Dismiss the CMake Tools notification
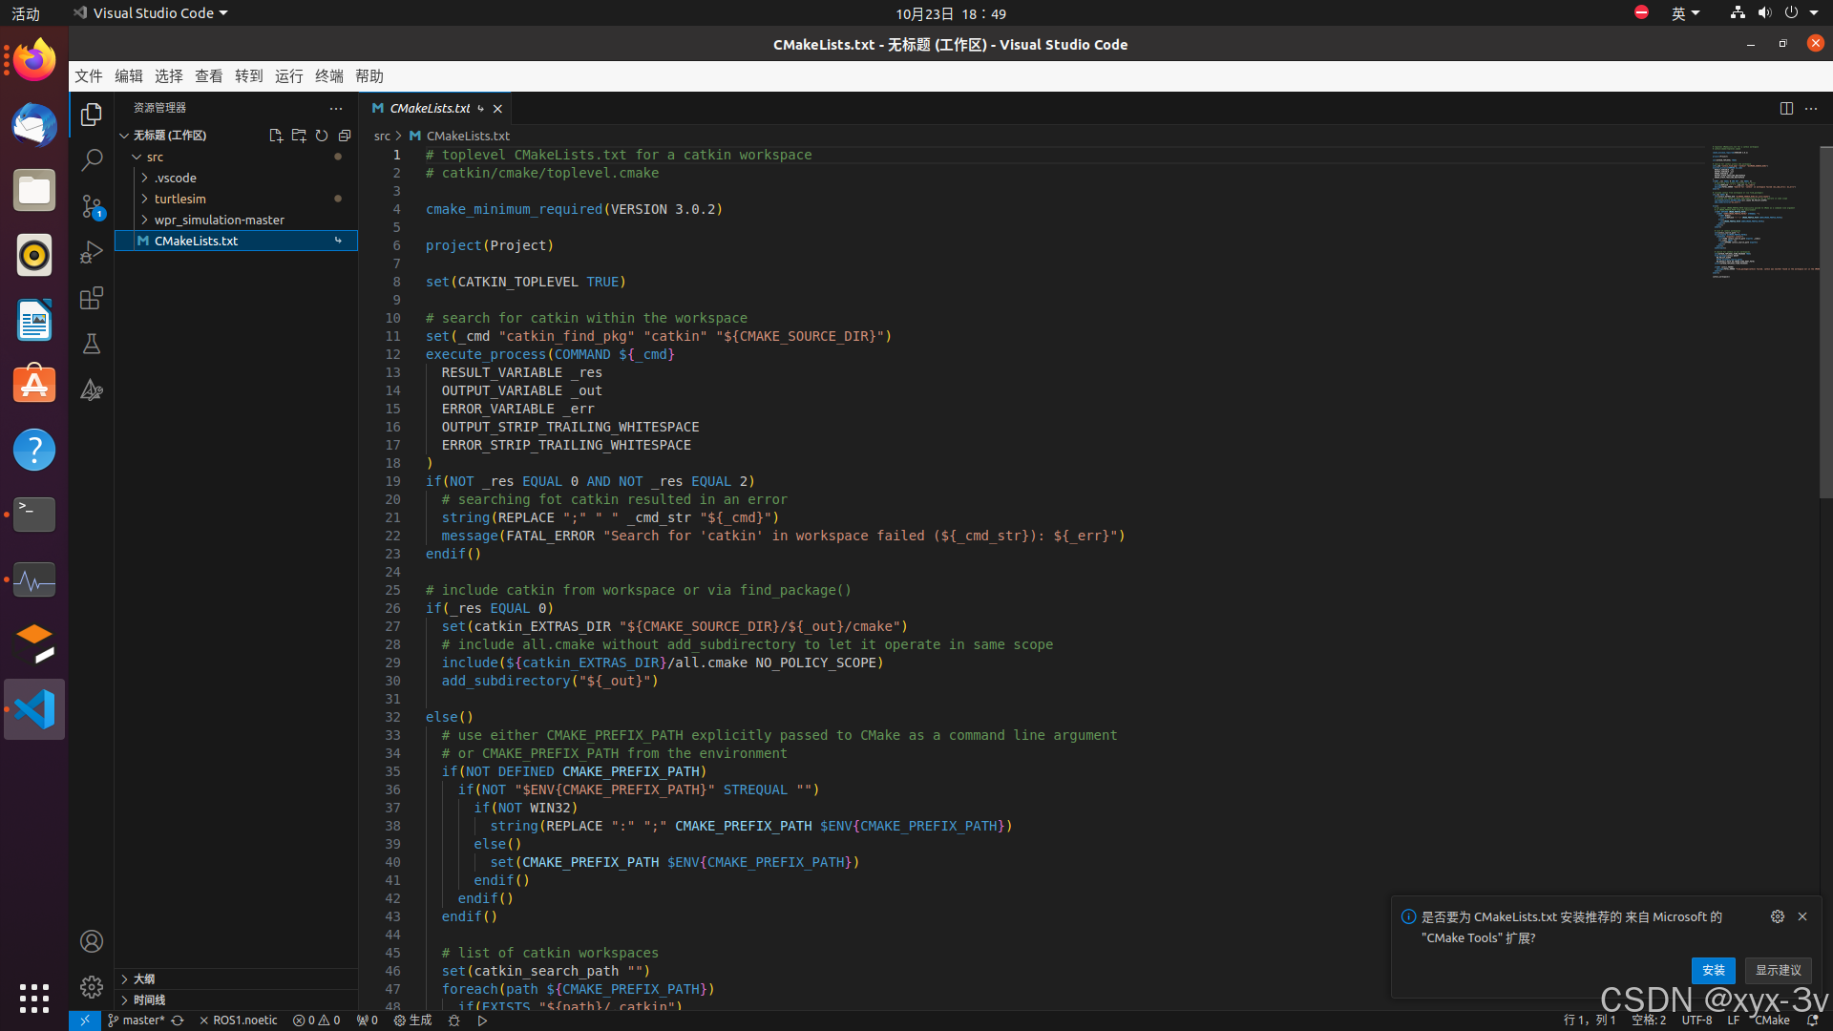Viewport: 1833px width, 1031px height. click(1802, 916)
